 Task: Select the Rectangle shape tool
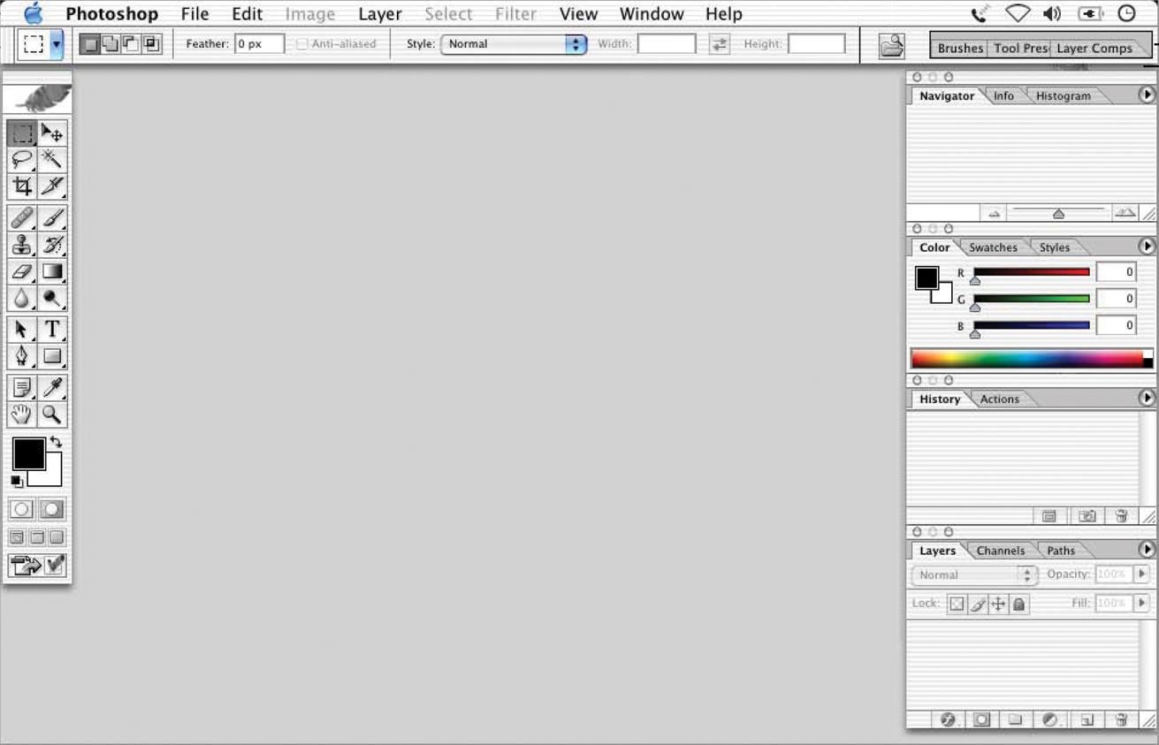pos(52,356)
